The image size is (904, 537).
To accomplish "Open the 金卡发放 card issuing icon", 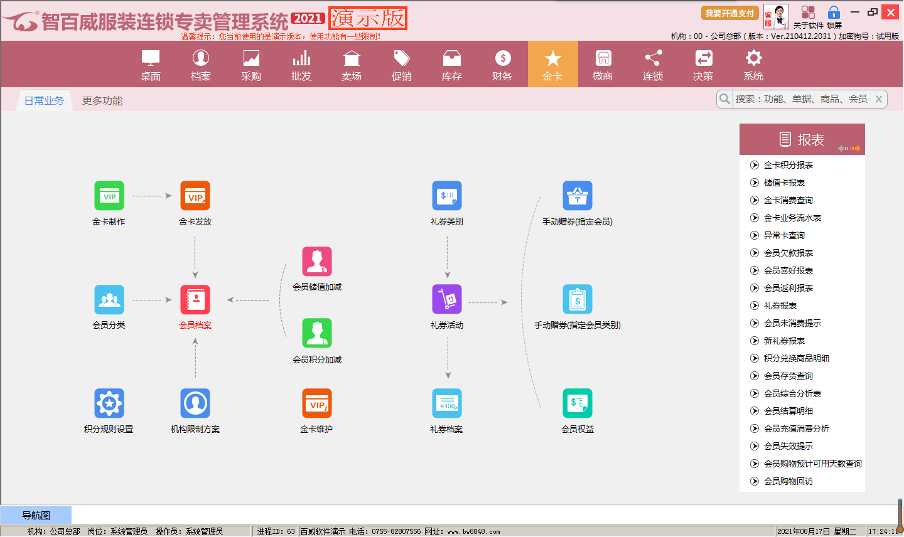I will 195,196.
